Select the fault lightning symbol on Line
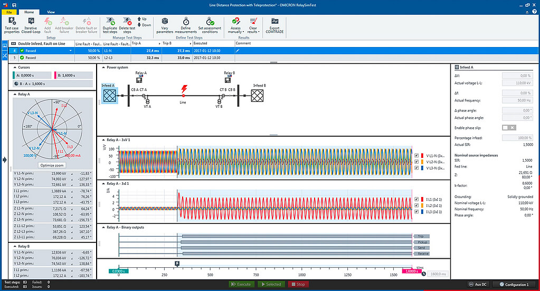540x291 pixels. 184,89
